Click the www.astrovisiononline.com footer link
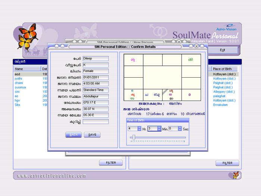The image size is (261, 196). (x=51, y=176)
